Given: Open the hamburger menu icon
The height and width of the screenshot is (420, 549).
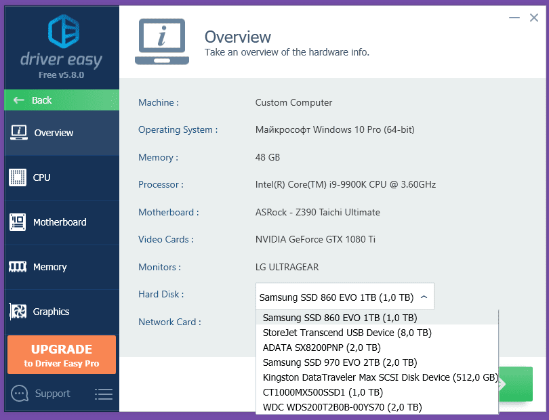Looking at the screenshot, I should coord(104,394).
